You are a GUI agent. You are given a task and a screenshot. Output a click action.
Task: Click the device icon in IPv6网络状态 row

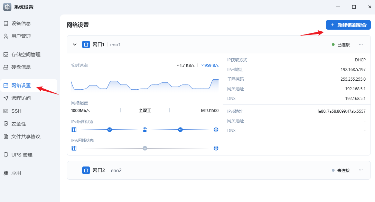click(74, 148)
